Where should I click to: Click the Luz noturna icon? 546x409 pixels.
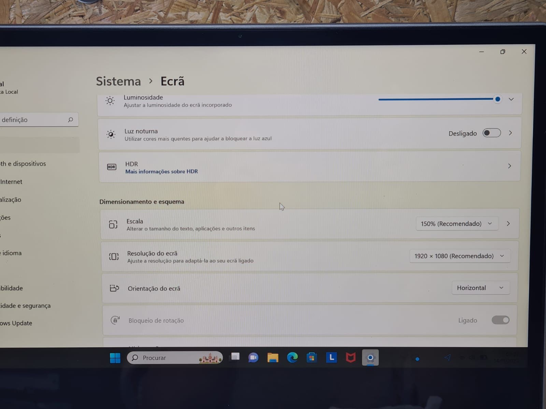click(111, 134)
